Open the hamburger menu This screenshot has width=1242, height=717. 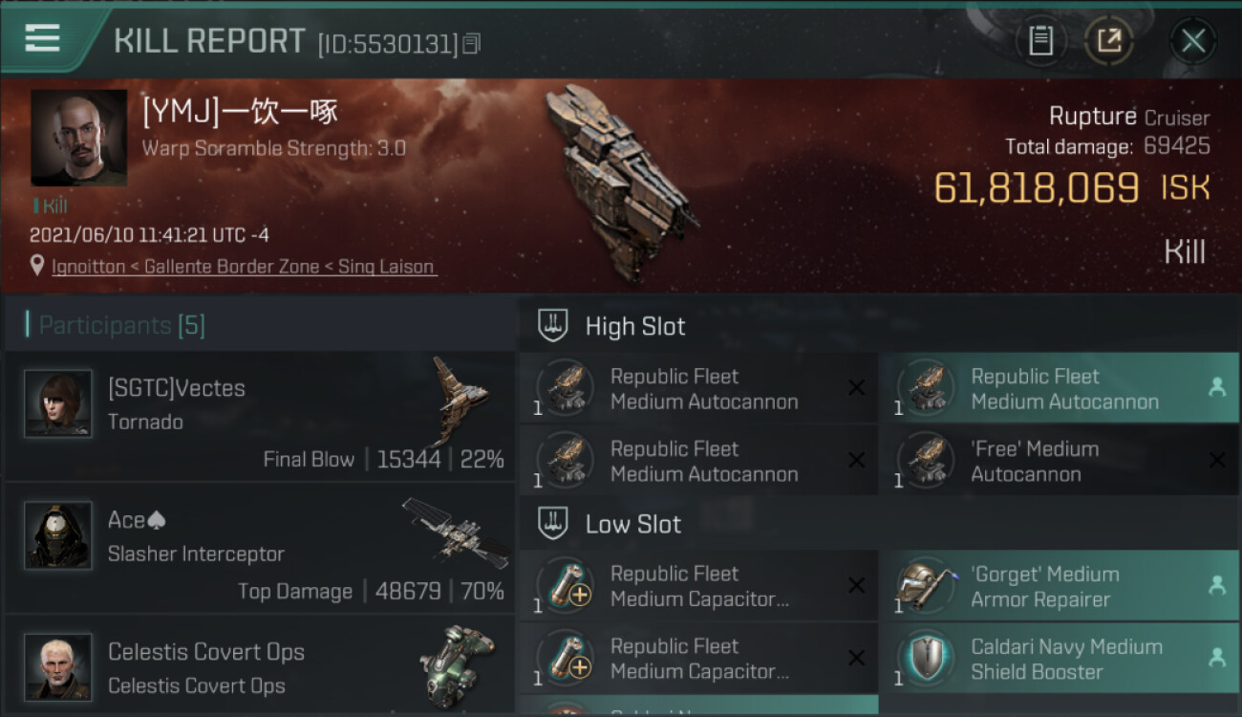[42, 39]
